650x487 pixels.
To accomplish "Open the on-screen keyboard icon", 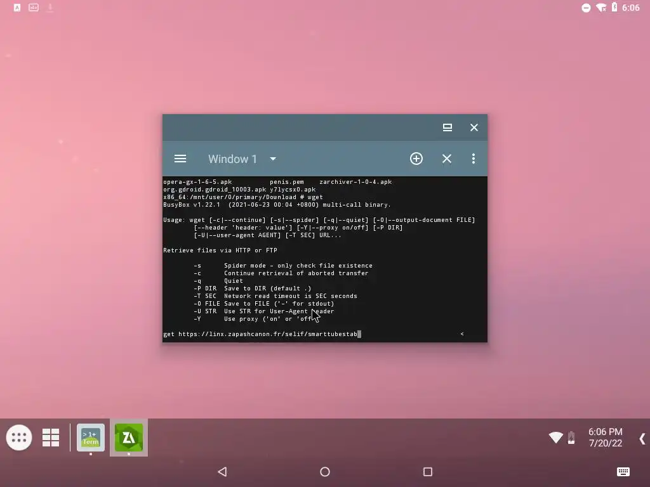I will tap(623, 472).
